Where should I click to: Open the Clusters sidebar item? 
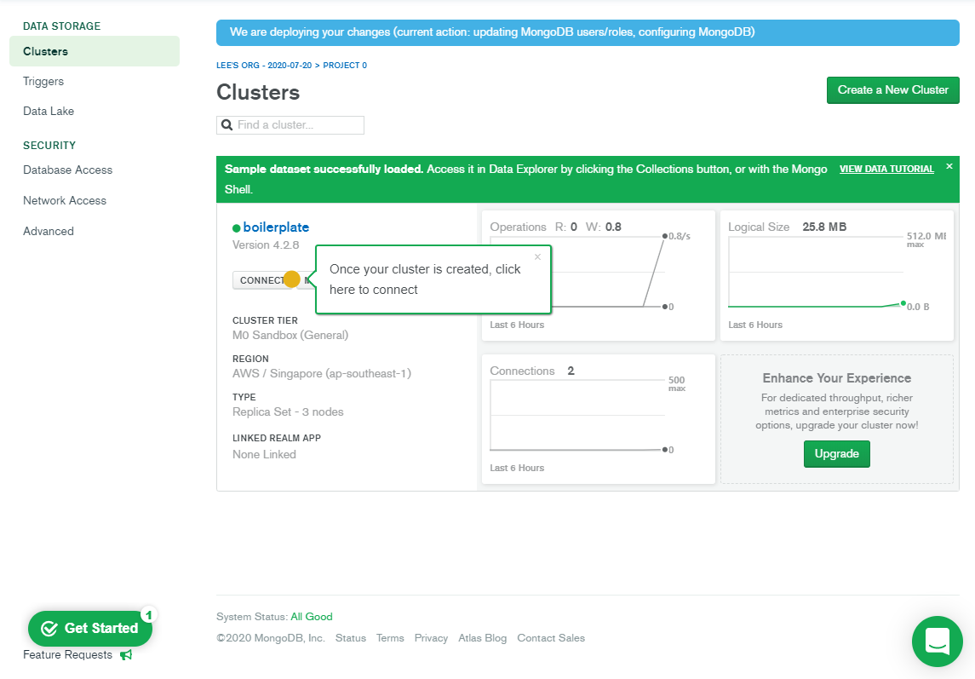(95, 51)
